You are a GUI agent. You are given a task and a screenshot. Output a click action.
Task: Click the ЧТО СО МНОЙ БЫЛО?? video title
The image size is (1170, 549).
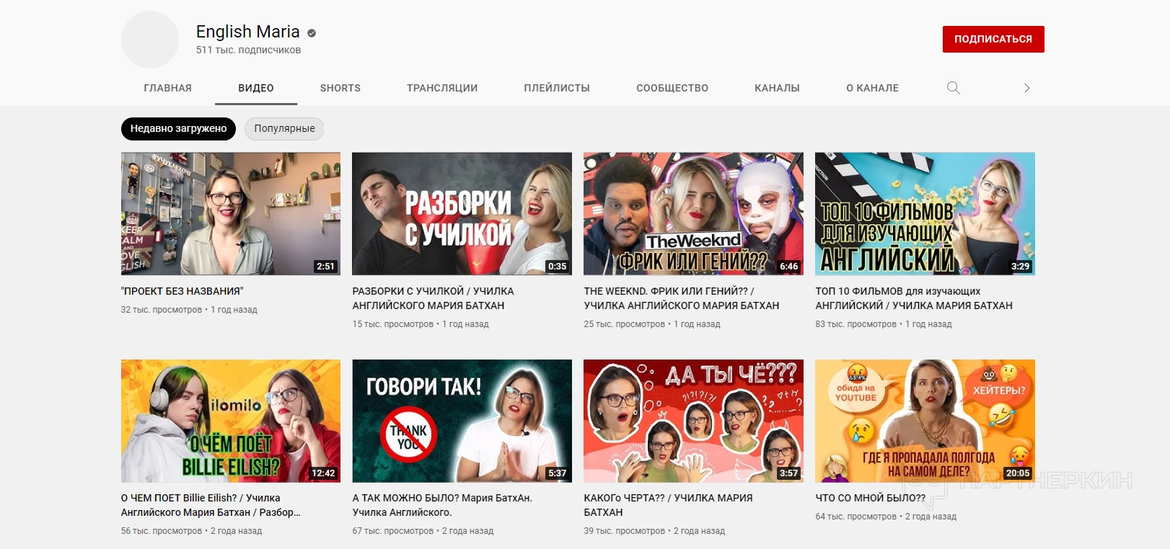[x=870, y=498]
